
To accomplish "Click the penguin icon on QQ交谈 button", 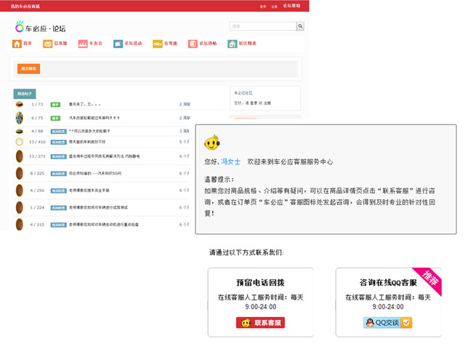I will (x=370, y=323).
